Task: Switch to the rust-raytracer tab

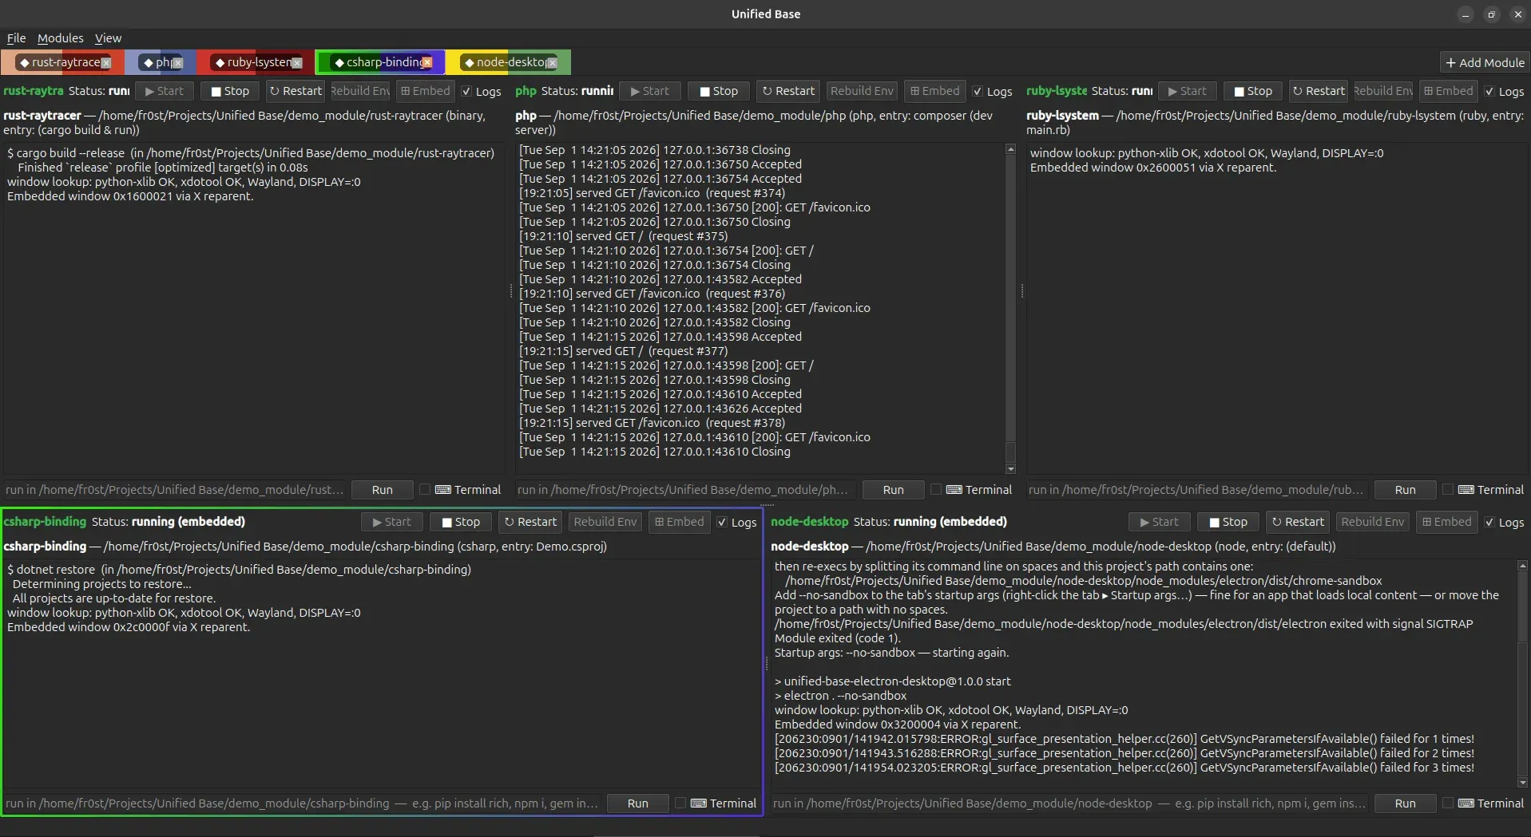Action: [61, 62]
